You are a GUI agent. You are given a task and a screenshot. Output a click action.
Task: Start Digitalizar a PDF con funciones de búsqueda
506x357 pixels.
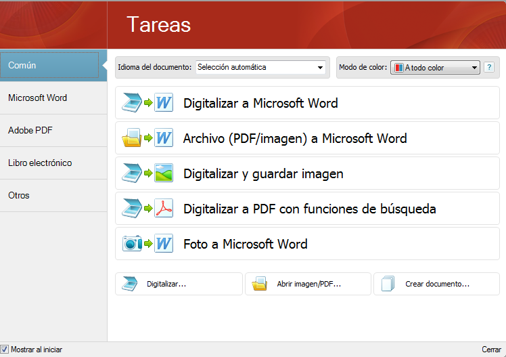point(309,209)
